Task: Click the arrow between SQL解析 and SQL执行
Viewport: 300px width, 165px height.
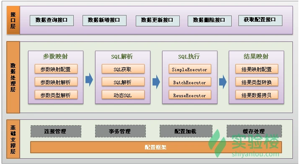Action: (x=156, y=82)
